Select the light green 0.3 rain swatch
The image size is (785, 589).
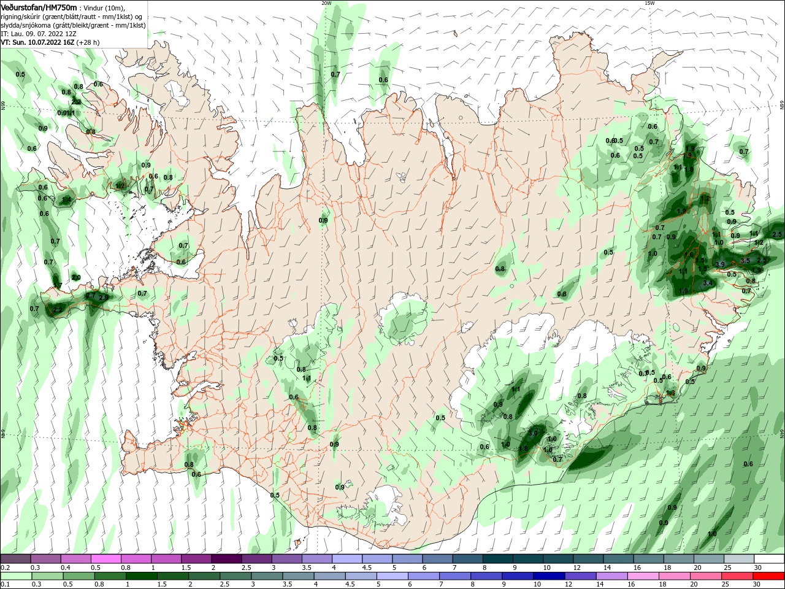pos(47,577)
